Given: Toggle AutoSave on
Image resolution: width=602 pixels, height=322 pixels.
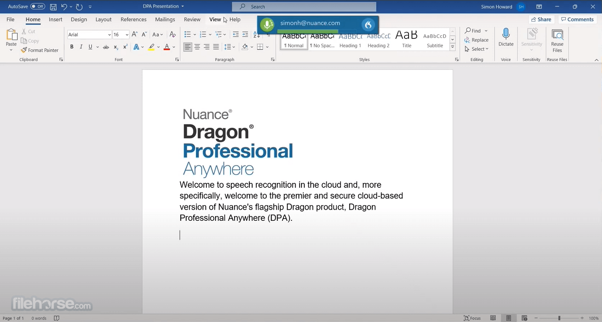Looking at the screenshot, I should click(x=38, y=7).
